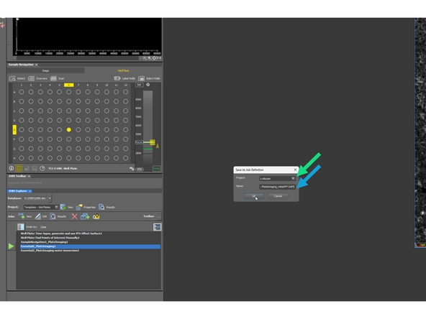
Task: Select well A12 on the plate
Action: click(125, 92)
